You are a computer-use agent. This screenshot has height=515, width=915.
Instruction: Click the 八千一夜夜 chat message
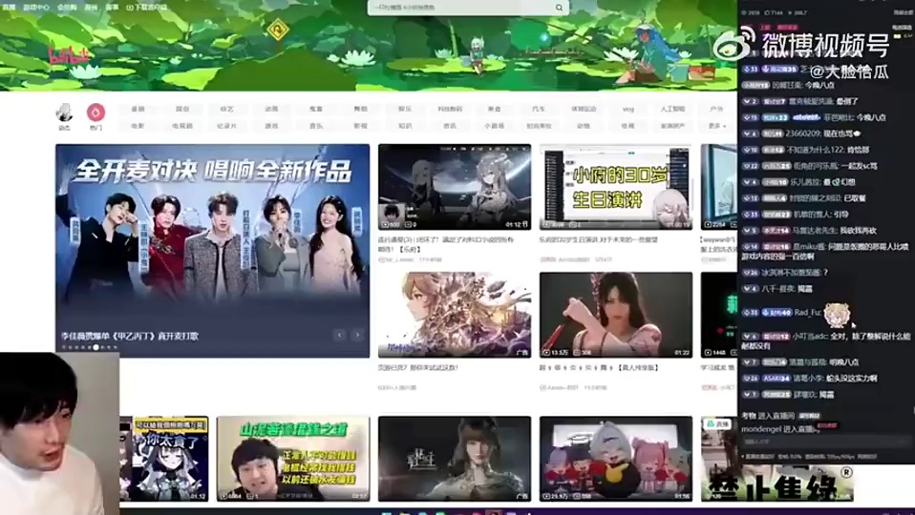[777, 288]
